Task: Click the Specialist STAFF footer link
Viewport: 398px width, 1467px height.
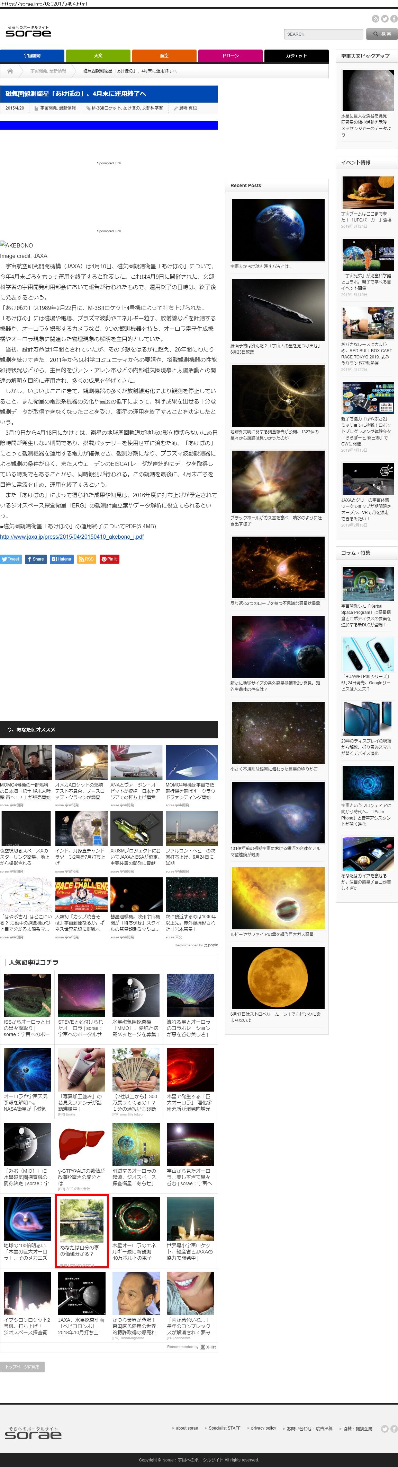Action: coord(224,1428)
